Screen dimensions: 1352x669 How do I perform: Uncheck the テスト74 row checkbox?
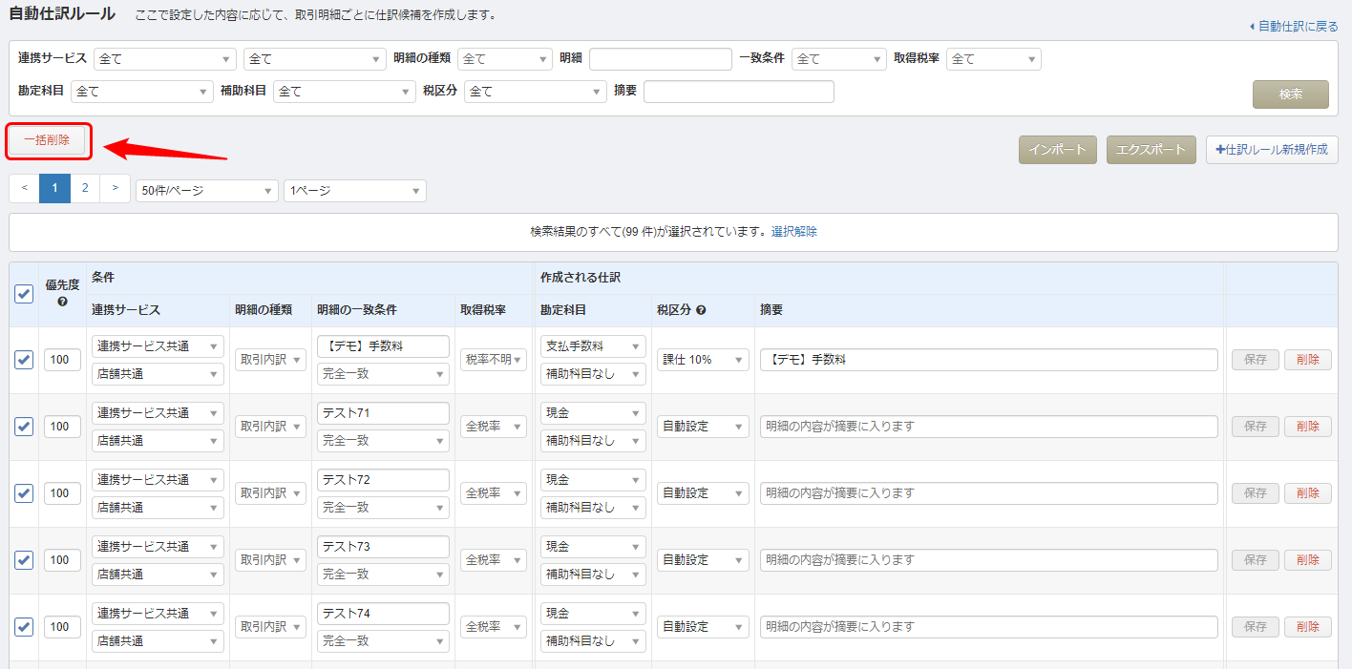coord(24,627)
